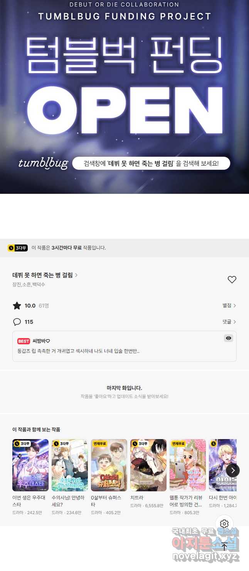The height and width of the screenshot is (571, 249).
Task: Click the red BEST badge on the comment
Action: click(x=24, y=341)
